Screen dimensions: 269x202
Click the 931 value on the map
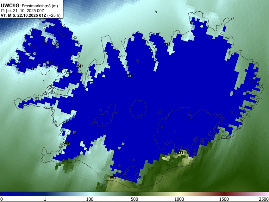180,153
